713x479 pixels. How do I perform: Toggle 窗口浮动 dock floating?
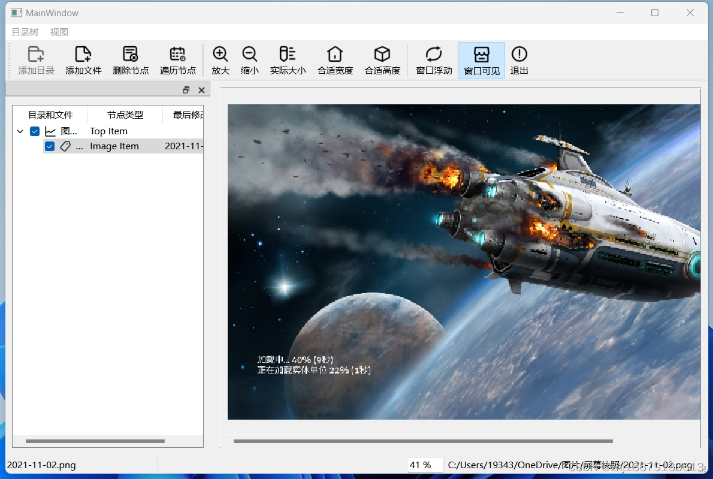click(x=434, y=61)
